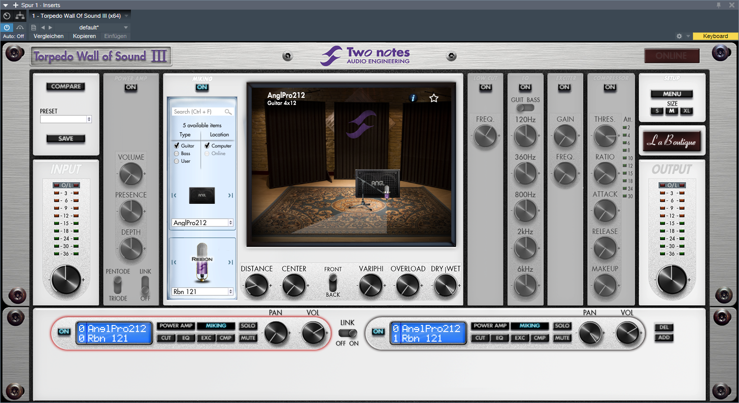Select next cabinet with right arrow
Viewport: 739px width, 403px height.
(x=230, y=195)
